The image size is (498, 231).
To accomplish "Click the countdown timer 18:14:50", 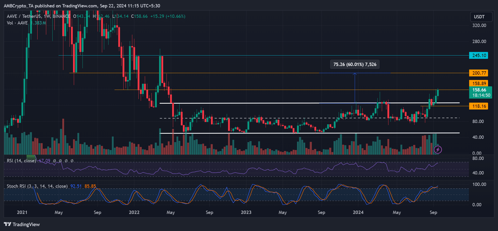I will click(x=481, y=95).
